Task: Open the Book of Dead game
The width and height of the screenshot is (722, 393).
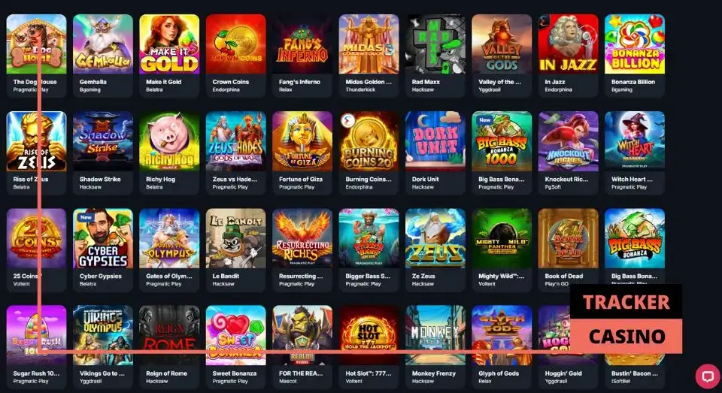Action: (569, 238)
